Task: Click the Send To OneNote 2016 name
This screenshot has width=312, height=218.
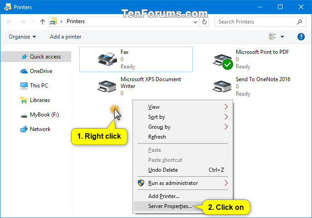Action: tap(263, 79)
